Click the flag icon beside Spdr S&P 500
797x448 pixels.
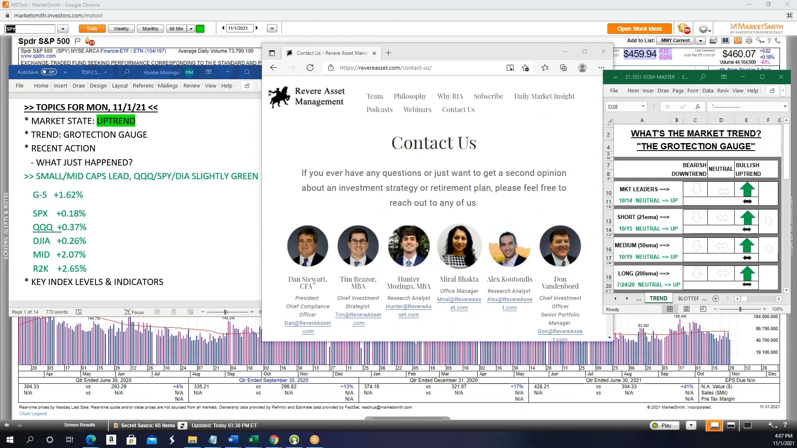(x=77, y=41)
